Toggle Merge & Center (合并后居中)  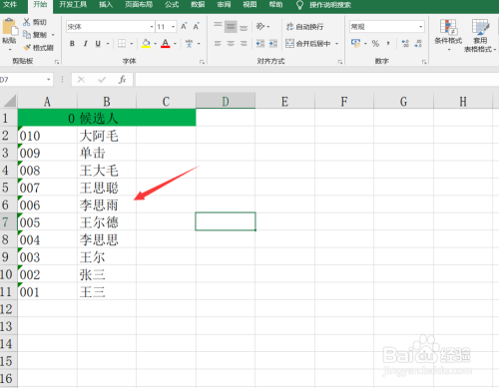pos(308,43)
